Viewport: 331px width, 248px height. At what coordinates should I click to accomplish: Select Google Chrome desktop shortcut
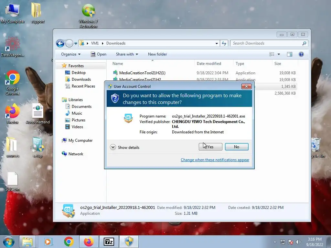[13, 83]
